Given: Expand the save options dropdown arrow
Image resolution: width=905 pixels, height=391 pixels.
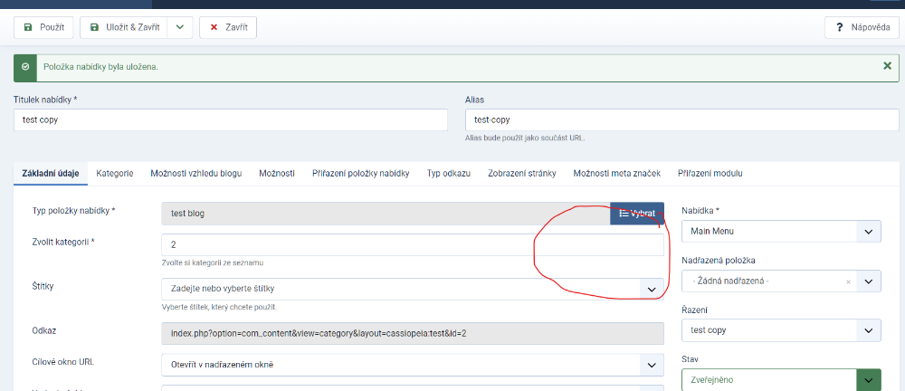Looking at the screenshot, I should 179,27.
